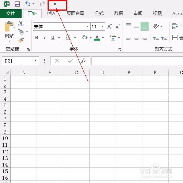Image resolution: width=183 pixels, height=183 pixels.
Task: Open phonetic guide dropdown arrow
Action: pos(119,38)
